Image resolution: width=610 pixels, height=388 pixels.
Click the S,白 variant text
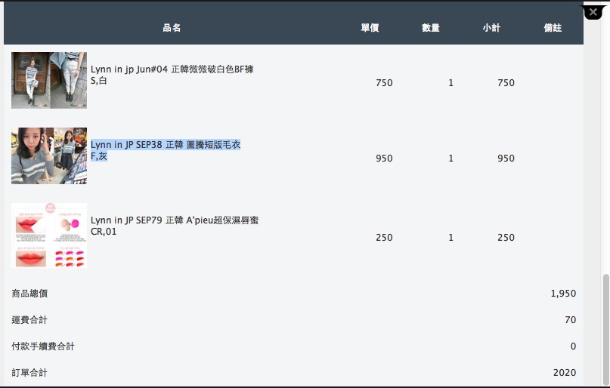[x=99, y=81]
